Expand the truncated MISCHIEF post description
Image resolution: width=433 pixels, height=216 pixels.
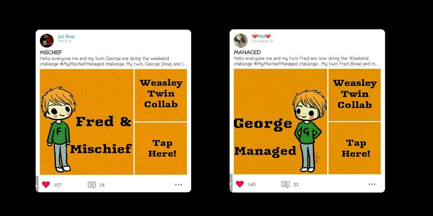pos(113,61)
